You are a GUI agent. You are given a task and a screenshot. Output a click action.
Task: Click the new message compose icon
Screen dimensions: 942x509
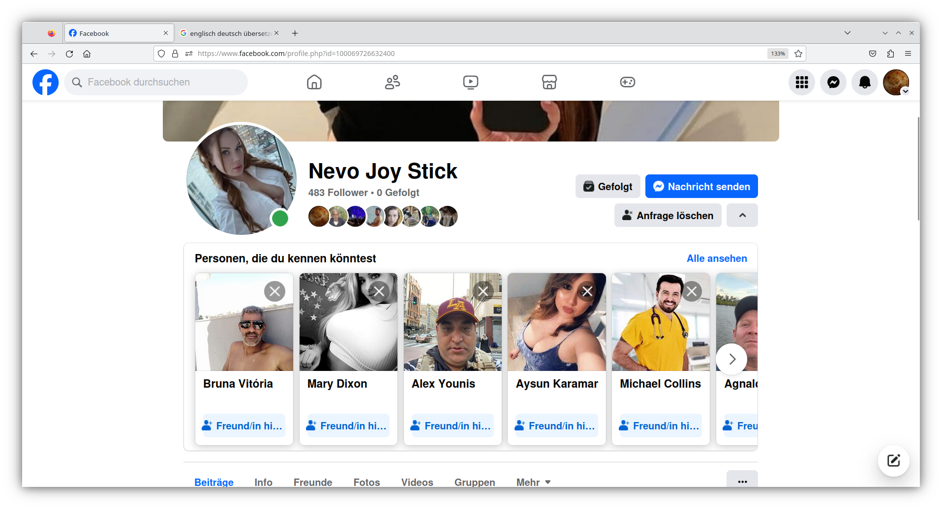[893, 460]
